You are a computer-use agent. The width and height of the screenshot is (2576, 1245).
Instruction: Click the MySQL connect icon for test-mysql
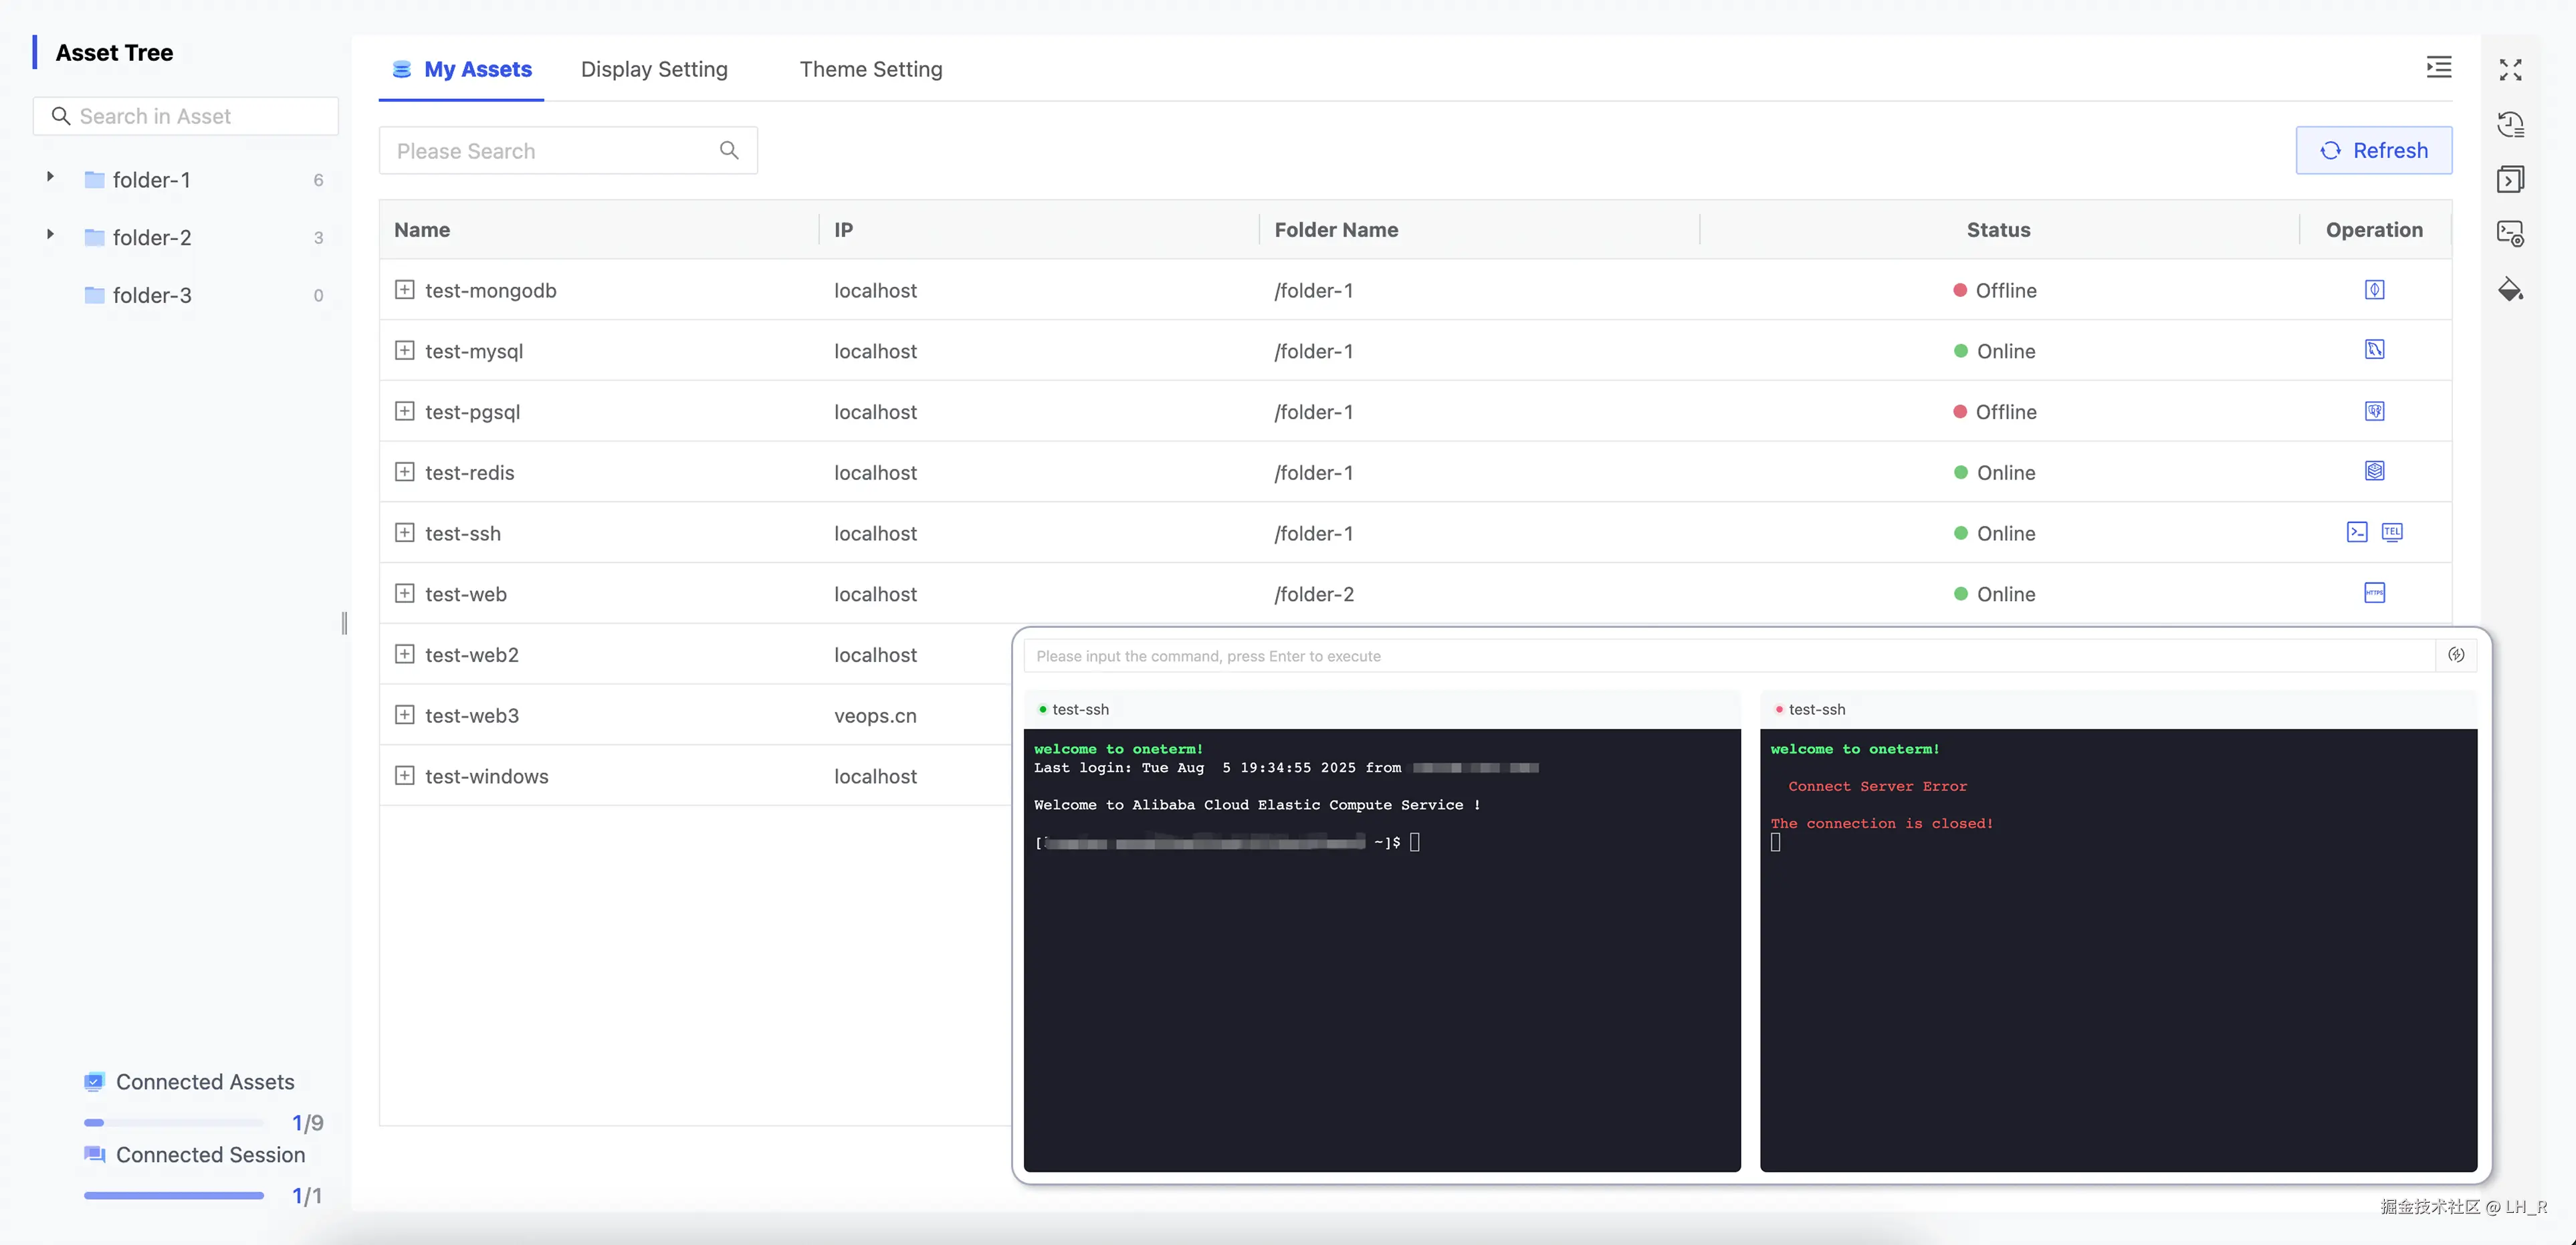click(x=2374, y=350)
